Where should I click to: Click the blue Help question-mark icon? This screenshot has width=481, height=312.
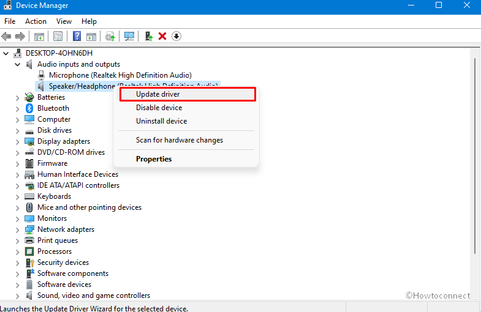click(77, 36)
